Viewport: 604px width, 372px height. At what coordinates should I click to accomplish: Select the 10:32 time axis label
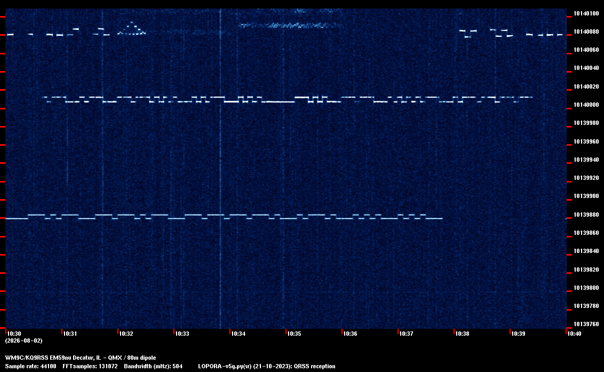pyautogui.click(x=126, y=334)
